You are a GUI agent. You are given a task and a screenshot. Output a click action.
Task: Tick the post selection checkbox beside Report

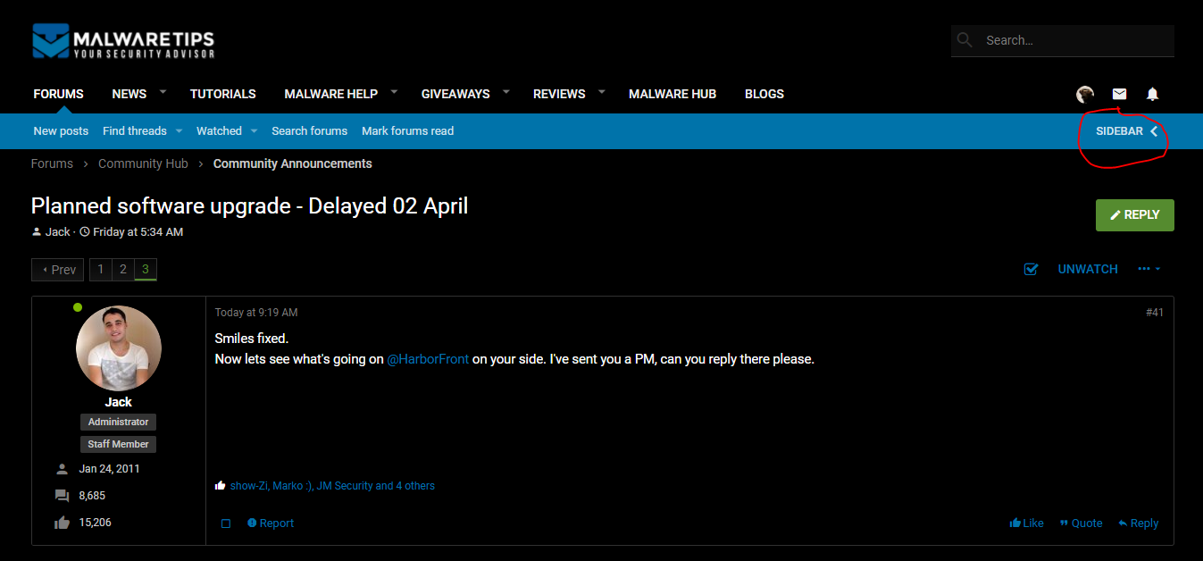pos(226,523)
